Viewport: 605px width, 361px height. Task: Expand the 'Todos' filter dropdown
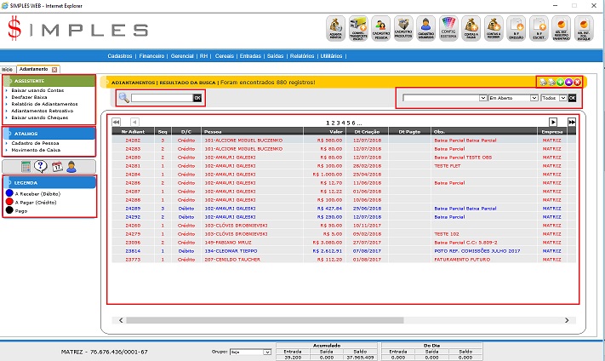[562, 99]
